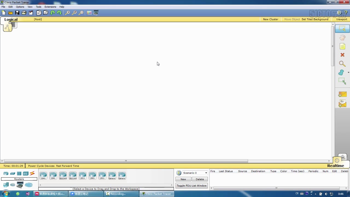Open the Options menu
This screenshot has width=350, height=197.
coord(20,7)
